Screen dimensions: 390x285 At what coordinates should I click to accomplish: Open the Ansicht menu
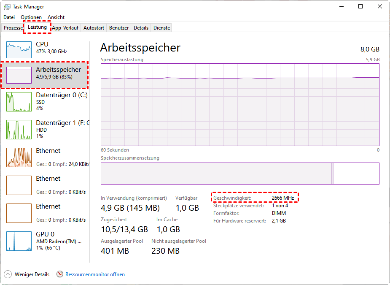click(56, 17)
